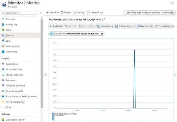Screen dimensions: 177x122
Task: Click Apply splitting in chart toolbar
Action: click(87, 26)
